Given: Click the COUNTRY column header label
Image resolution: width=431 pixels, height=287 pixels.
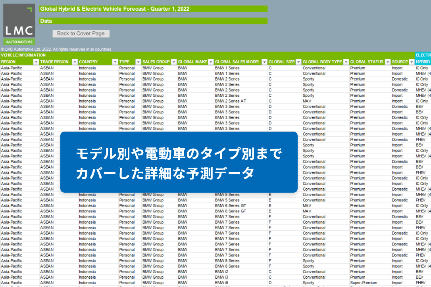Looking at the screenshot, I should 88,62.
